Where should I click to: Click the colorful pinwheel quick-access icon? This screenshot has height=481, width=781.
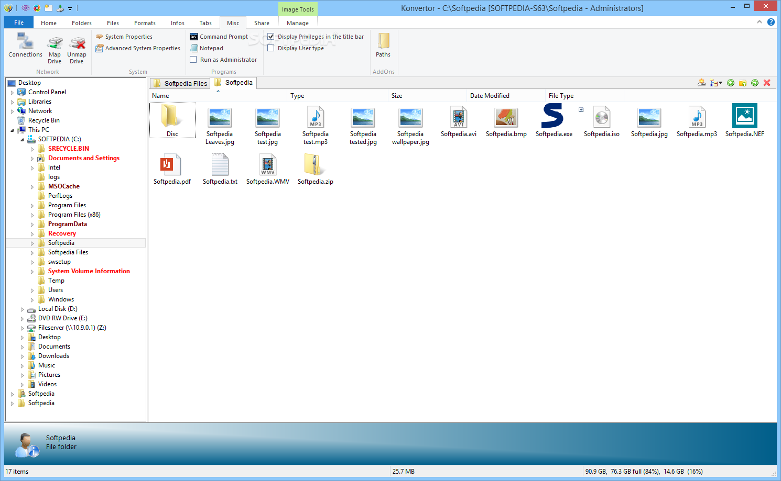(37, 8)
